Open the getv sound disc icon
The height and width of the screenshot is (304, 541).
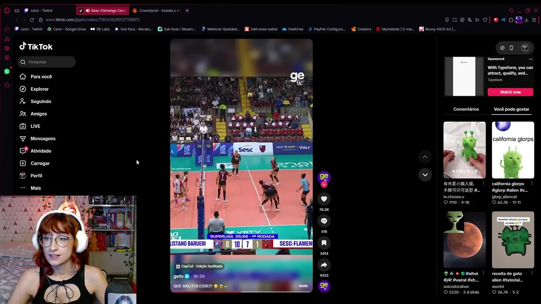(324, 286)
